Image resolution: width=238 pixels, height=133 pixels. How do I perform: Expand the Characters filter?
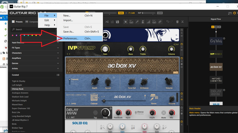tap(58, 53)
